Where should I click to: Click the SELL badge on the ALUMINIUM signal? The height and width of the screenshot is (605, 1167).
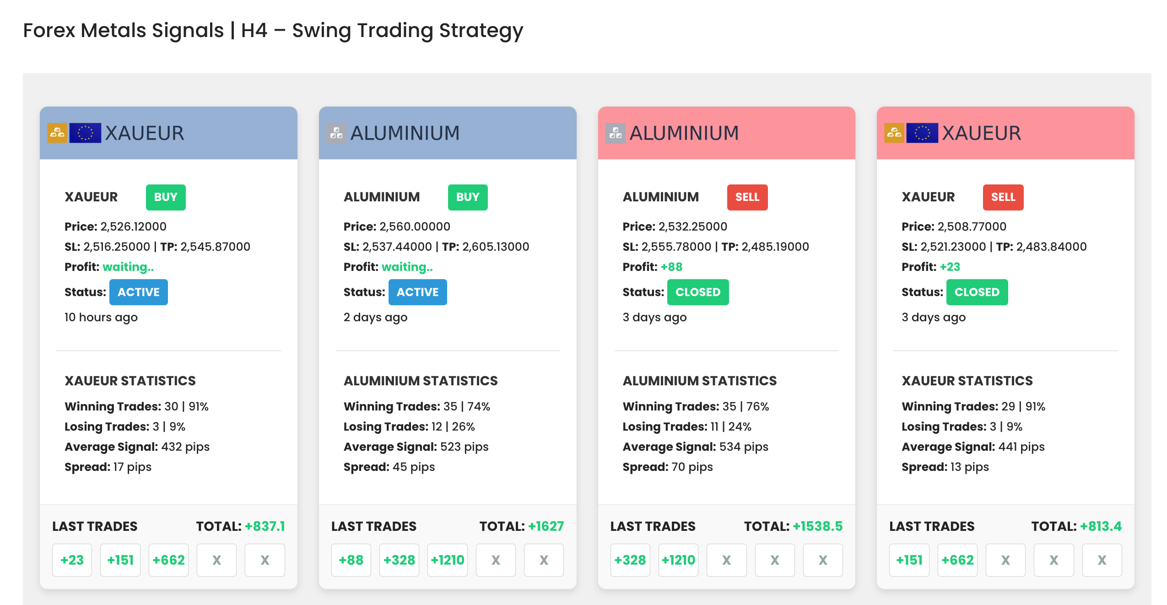tap(747, 197)
